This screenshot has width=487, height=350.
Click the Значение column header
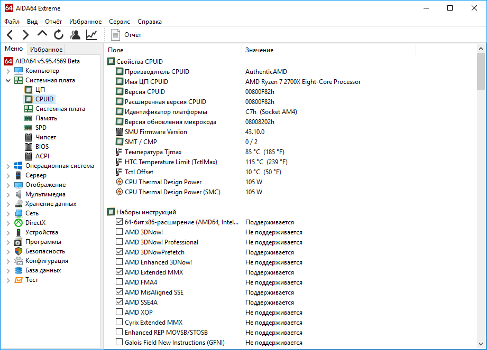click(x=259, y=50)
